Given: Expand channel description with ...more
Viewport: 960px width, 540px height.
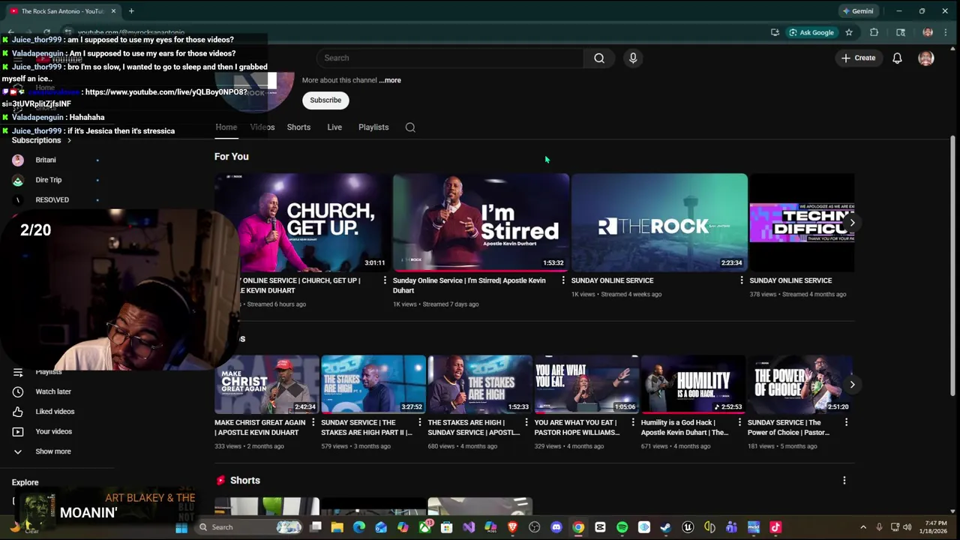Looking at the screenshot, I should [x=390, y=80].
